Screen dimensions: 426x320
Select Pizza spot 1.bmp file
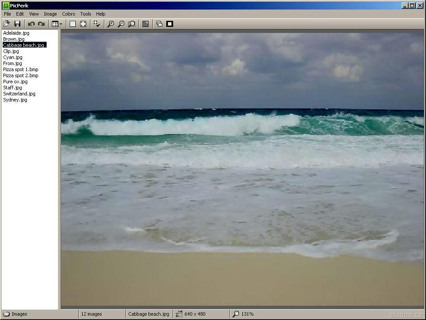pos(21,69)
